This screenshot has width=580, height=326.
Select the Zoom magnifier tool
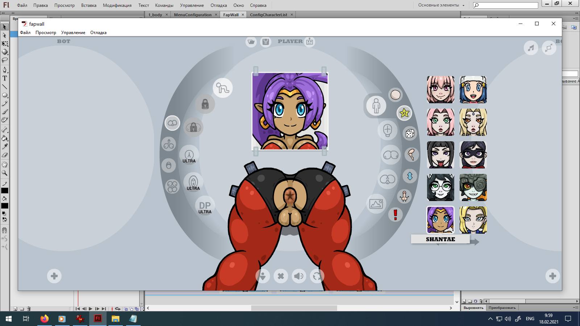pyautogui.click(x=5, y=173)
